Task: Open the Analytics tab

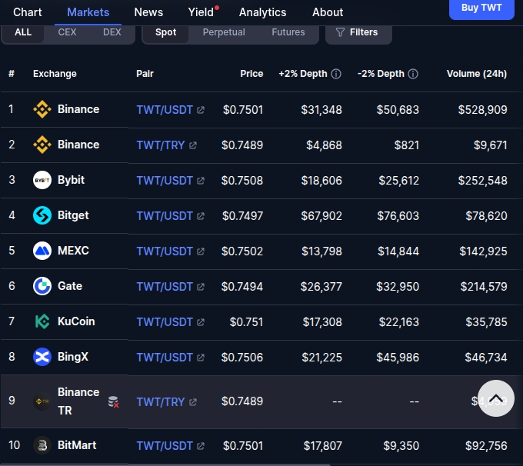Action: [x=262, y=12]
